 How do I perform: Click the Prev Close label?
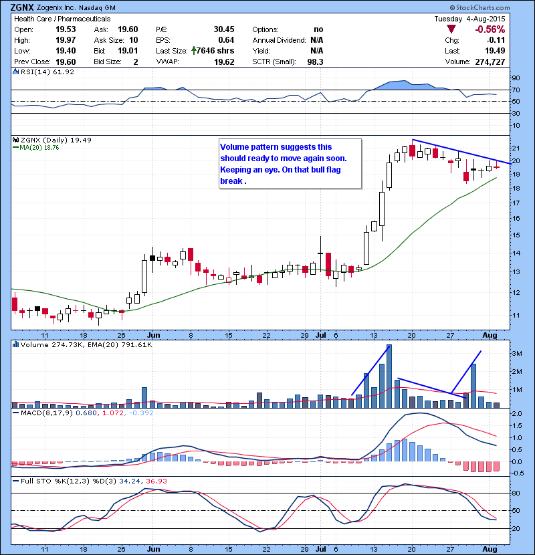(32, 62)
